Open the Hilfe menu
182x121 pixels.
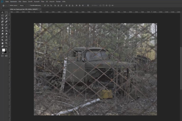pos(64,2)
